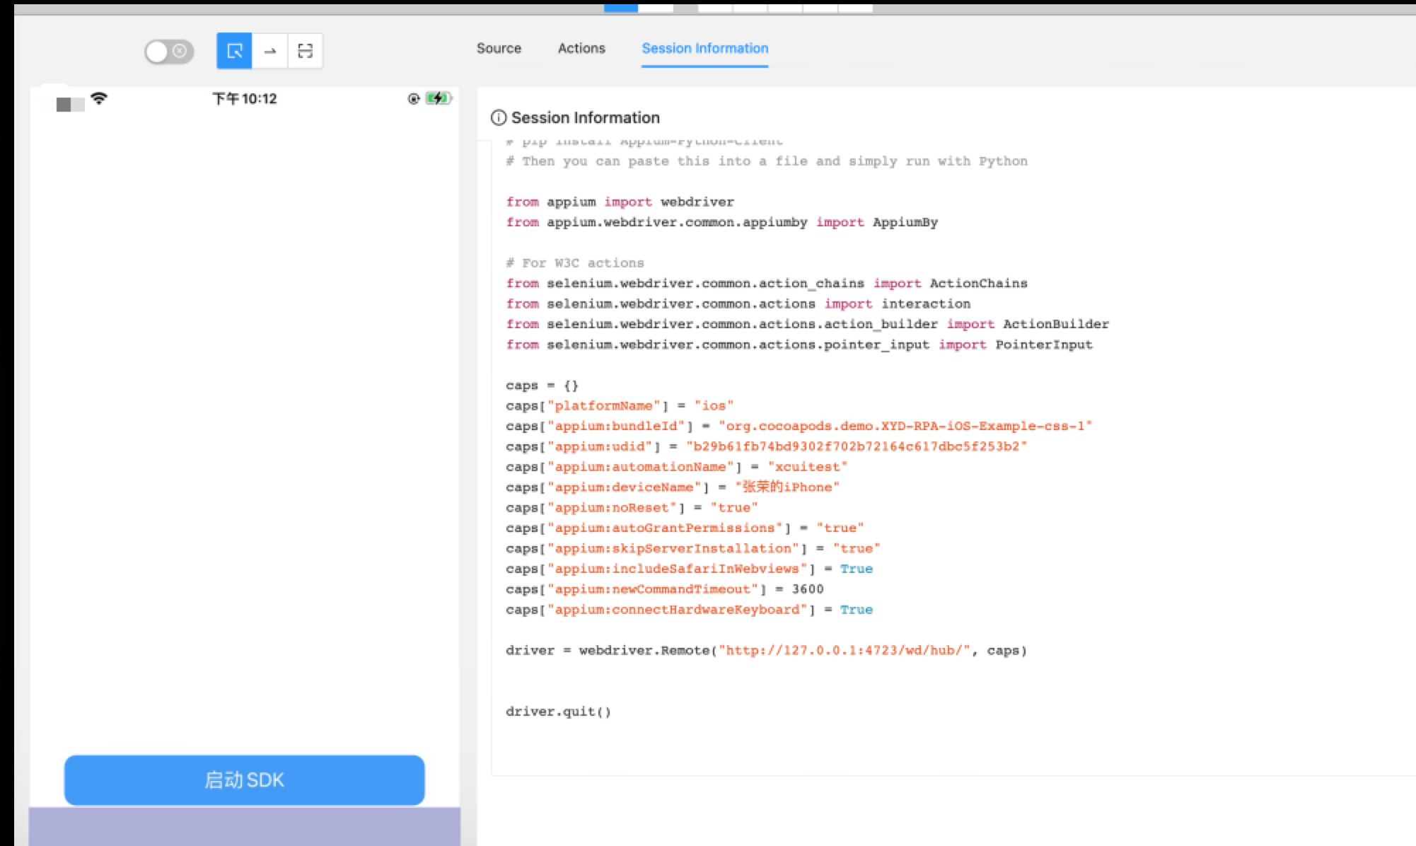
Task: Click the deviceName 张荣的iPhone line
Action: [673, 487]
